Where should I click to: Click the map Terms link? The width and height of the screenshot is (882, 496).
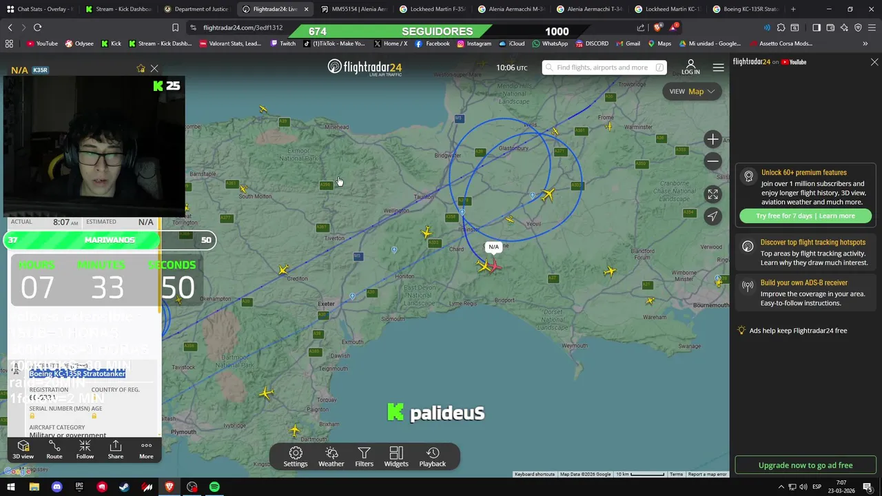[676, 474]
